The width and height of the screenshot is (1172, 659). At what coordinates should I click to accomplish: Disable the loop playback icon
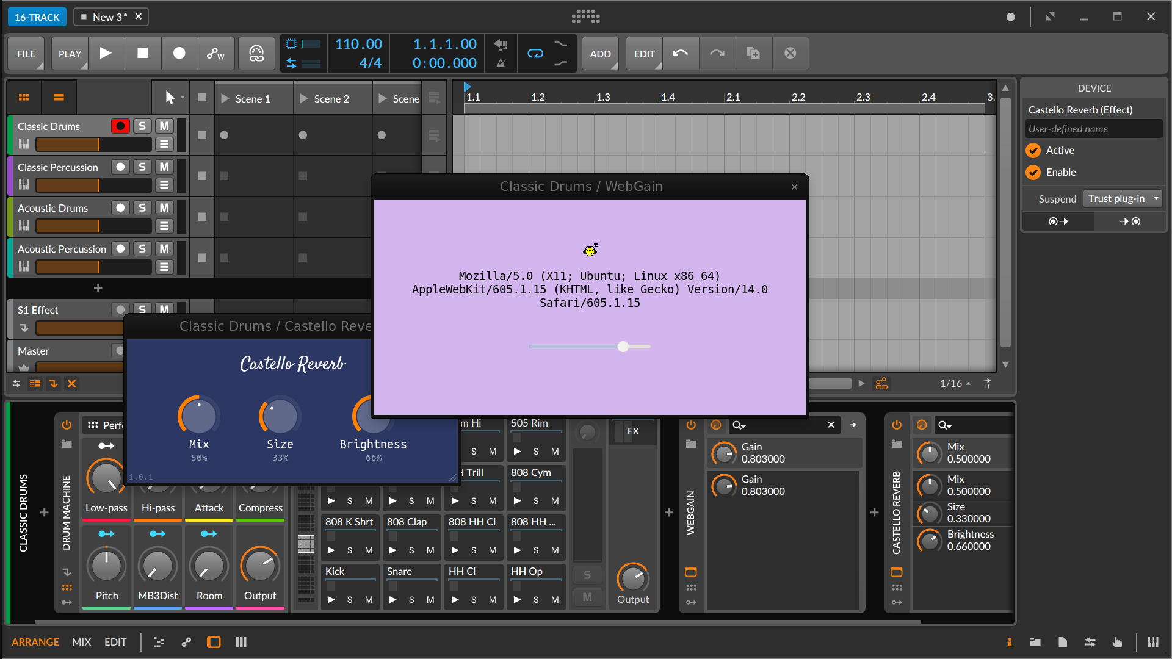pos(535,54)
